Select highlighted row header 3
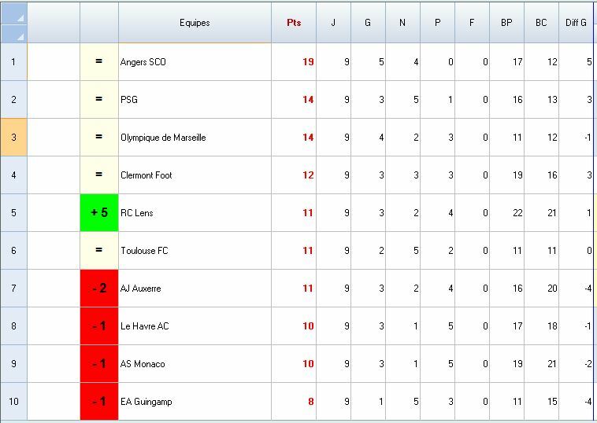Image resolution: width=597 pixels, height=423 pixels. (x=13, y=138)
